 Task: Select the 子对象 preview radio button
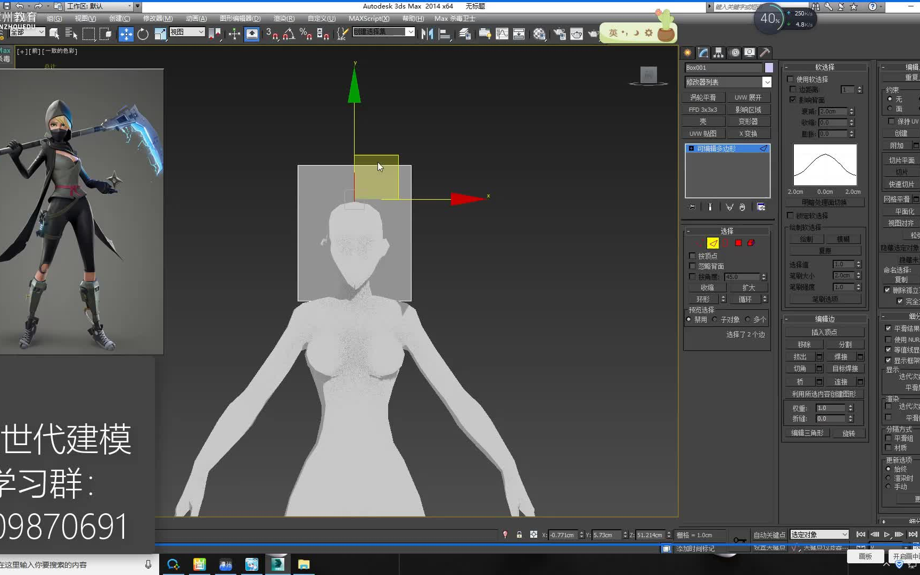(715, 319)
